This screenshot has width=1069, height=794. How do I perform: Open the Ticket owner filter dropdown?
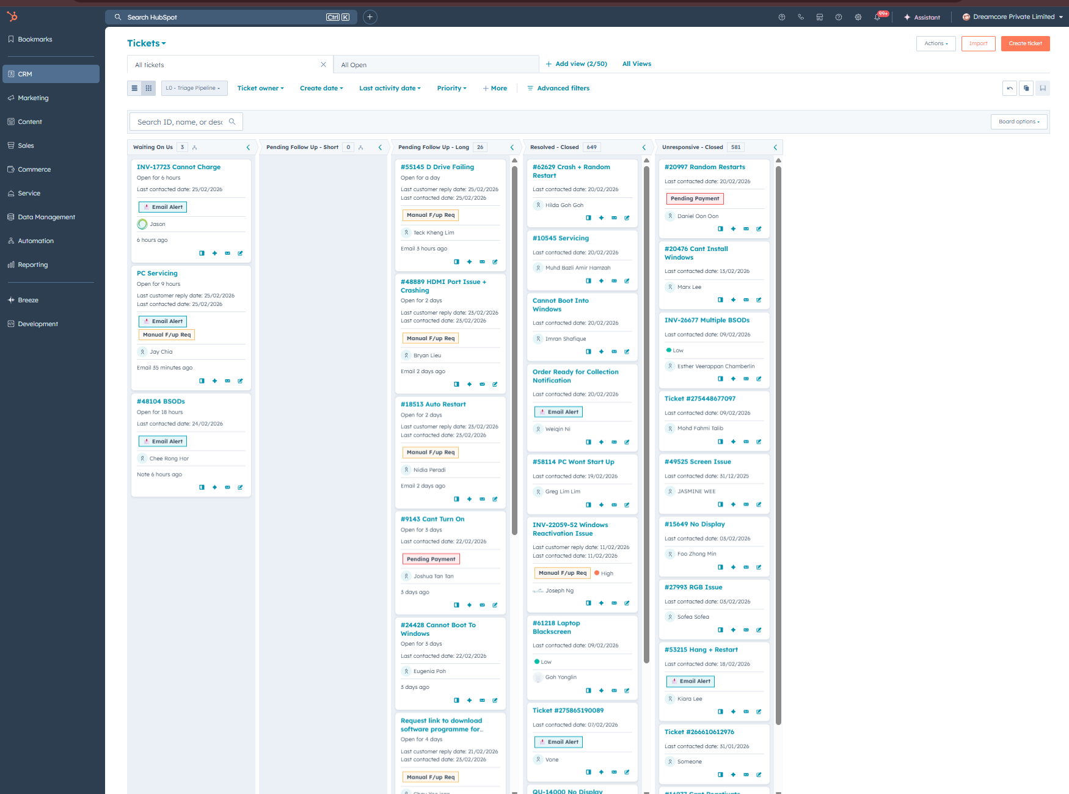(260, 89)
